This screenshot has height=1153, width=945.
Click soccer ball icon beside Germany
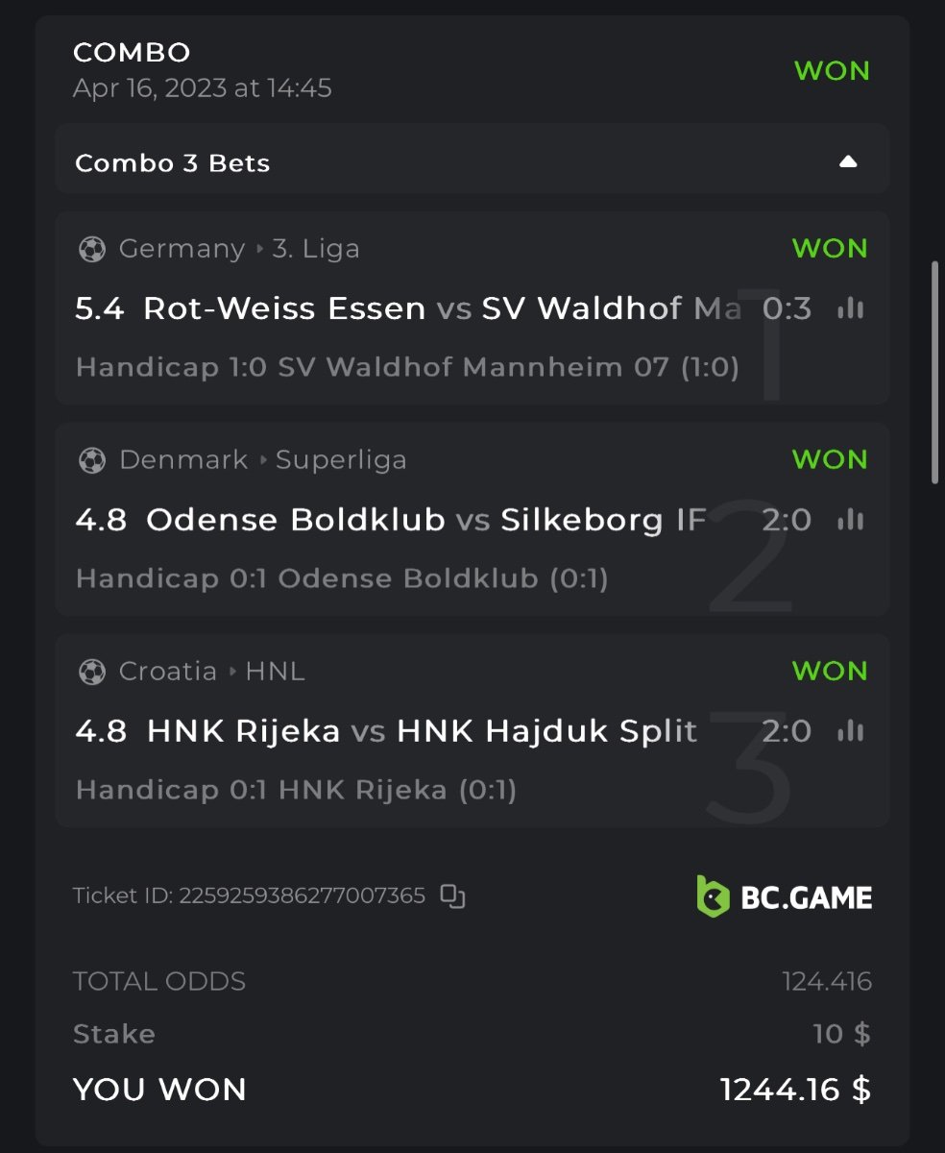click(91, 249)
